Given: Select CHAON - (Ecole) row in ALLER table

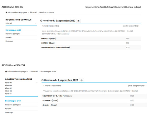Looking at the screenshot, I should [x=91, y=43].
